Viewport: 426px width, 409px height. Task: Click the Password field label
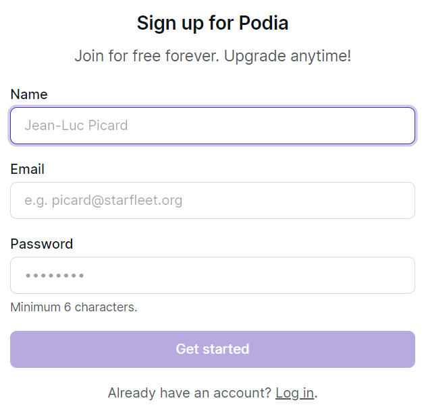tap(42, 244)
